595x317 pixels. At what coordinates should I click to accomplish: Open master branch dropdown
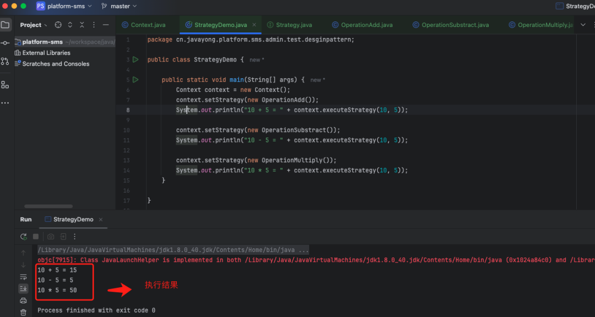point(119,6)
